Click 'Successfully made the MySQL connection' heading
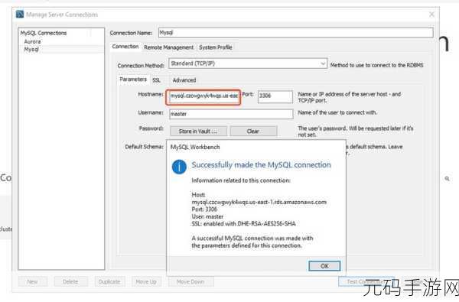 click(261, 164)
